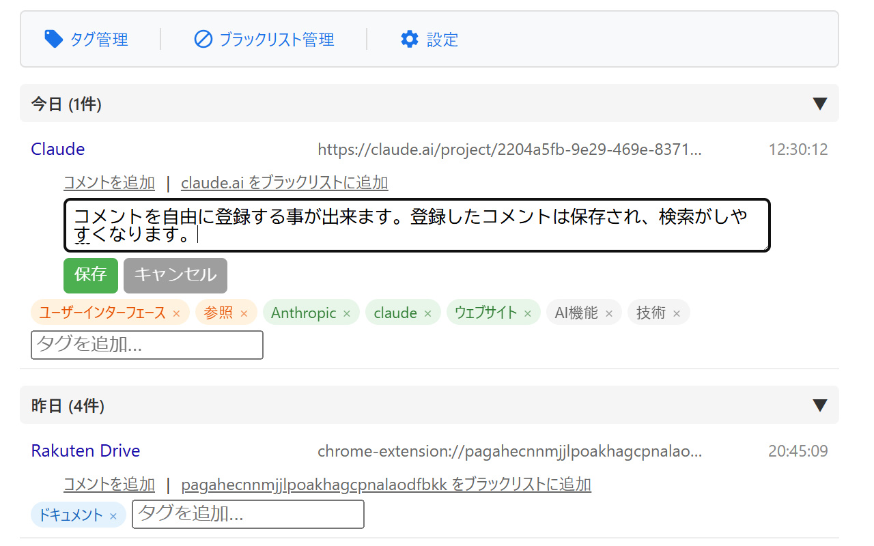Collapse the 昨日 (4件) section
Screen dimensions: 874x546
(820, 405)
